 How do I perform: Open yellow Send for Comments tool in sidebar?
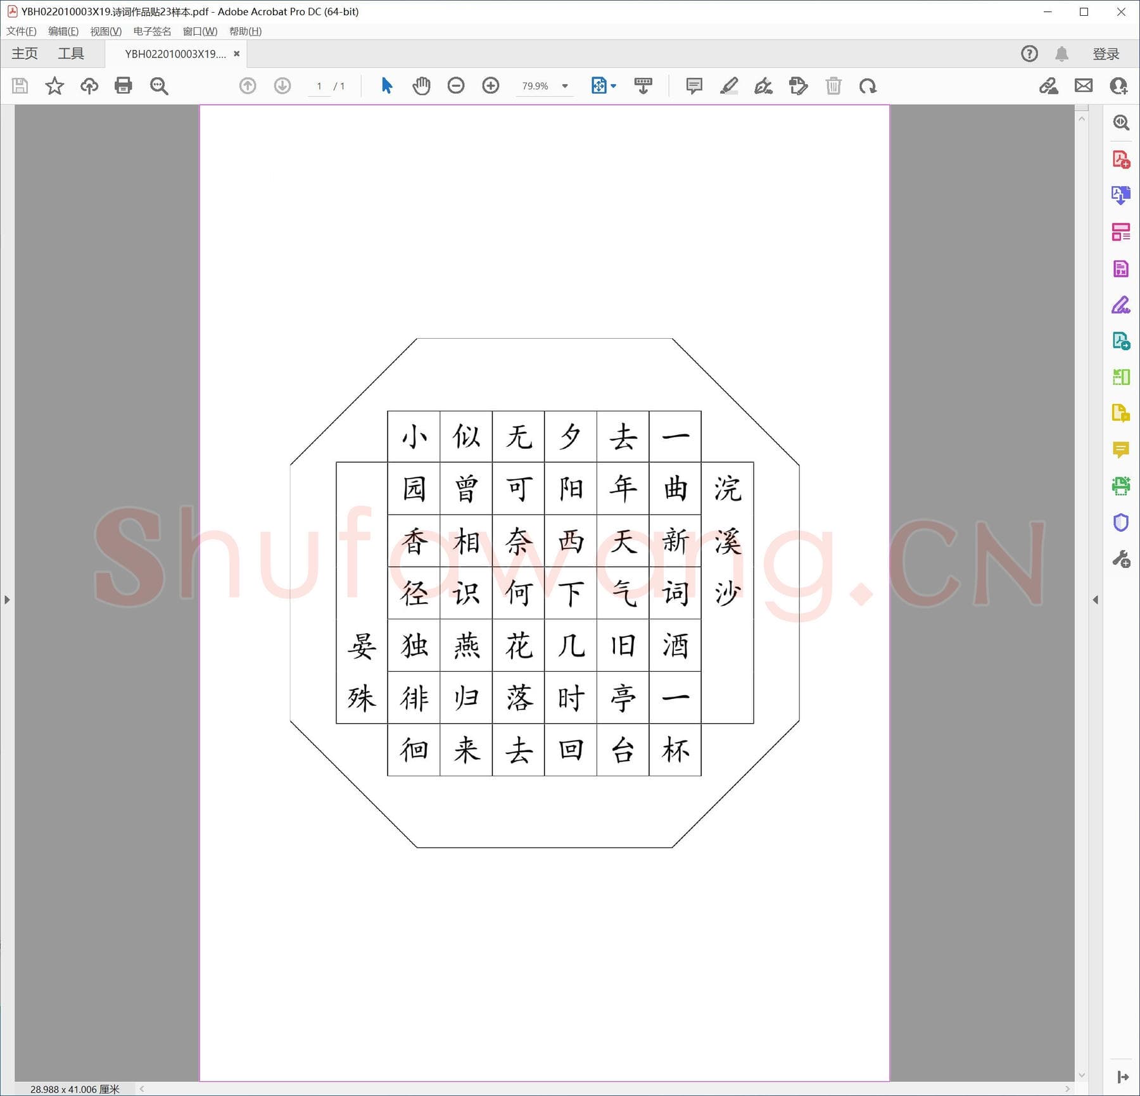click(1121, 413)
